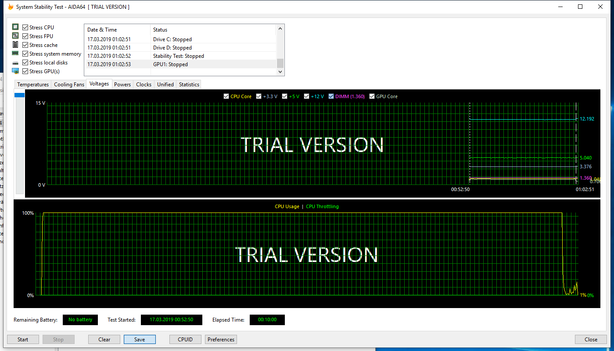The width and height of the screenshot is (614, 351).
Task: Select the Voltages tab
Action: tap(99, 84)
